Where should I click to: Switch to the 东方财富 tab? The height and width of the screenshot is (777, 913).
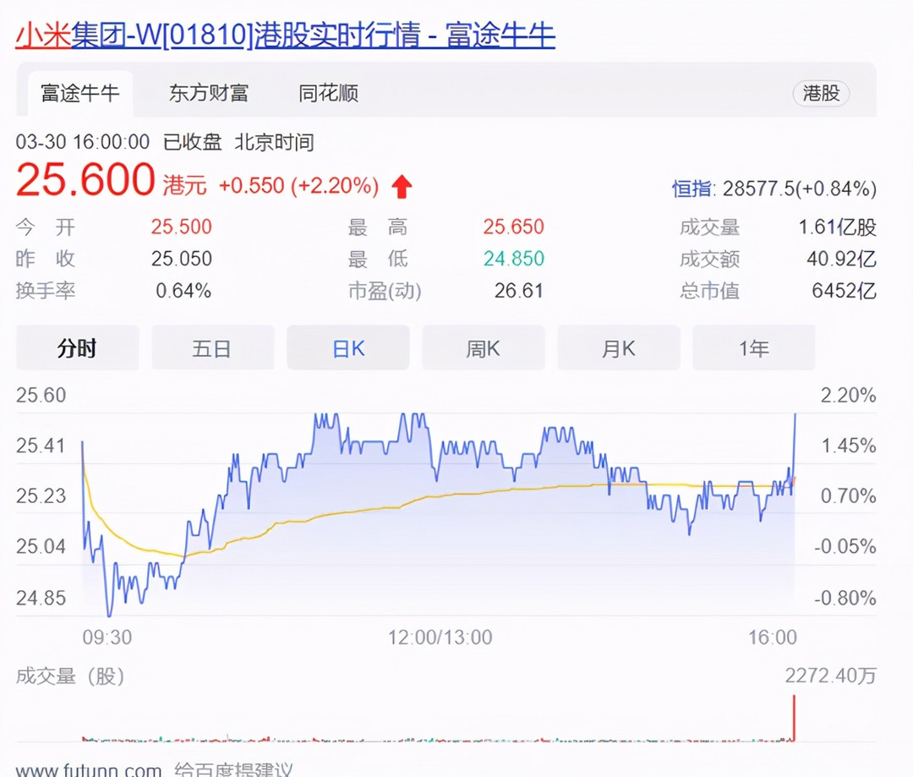click(209, 93)
